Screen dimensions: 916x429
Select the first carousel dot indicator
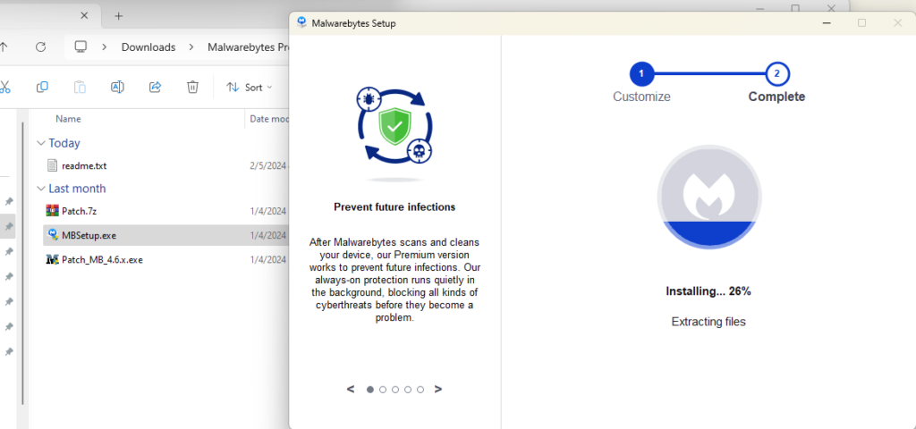370,390
